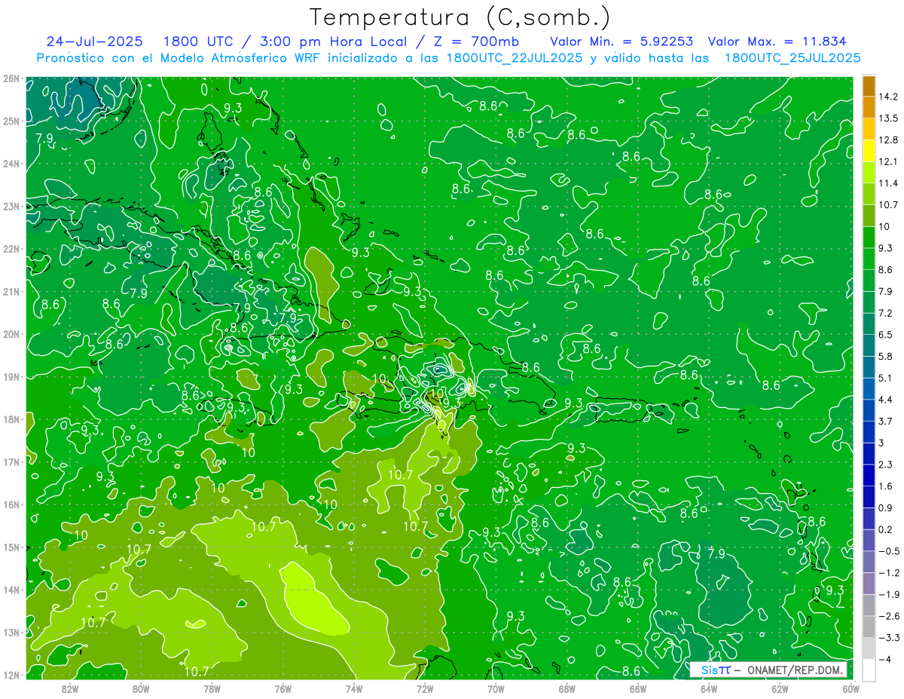Viewport: 904px width, 699px height.
Task: Click the topmost orange-brown colorbar swatch above 14.2
Action: click(x=869, y=86)
